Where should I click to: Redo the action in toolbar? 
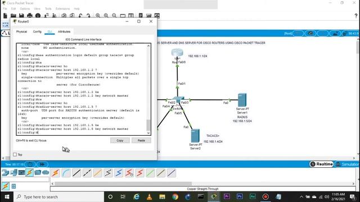[x=88, y=16]
